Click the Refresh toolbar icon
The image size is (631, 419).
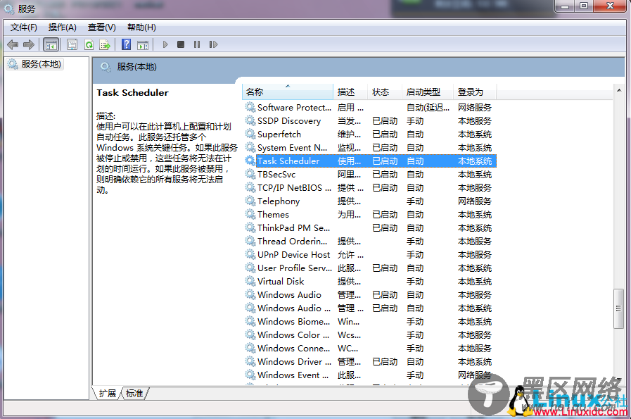(x=89, y=44)
